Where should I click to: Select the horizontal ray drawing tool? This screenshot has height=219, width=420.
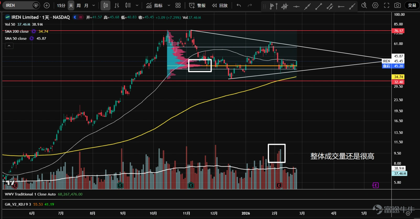pos(341,6)
